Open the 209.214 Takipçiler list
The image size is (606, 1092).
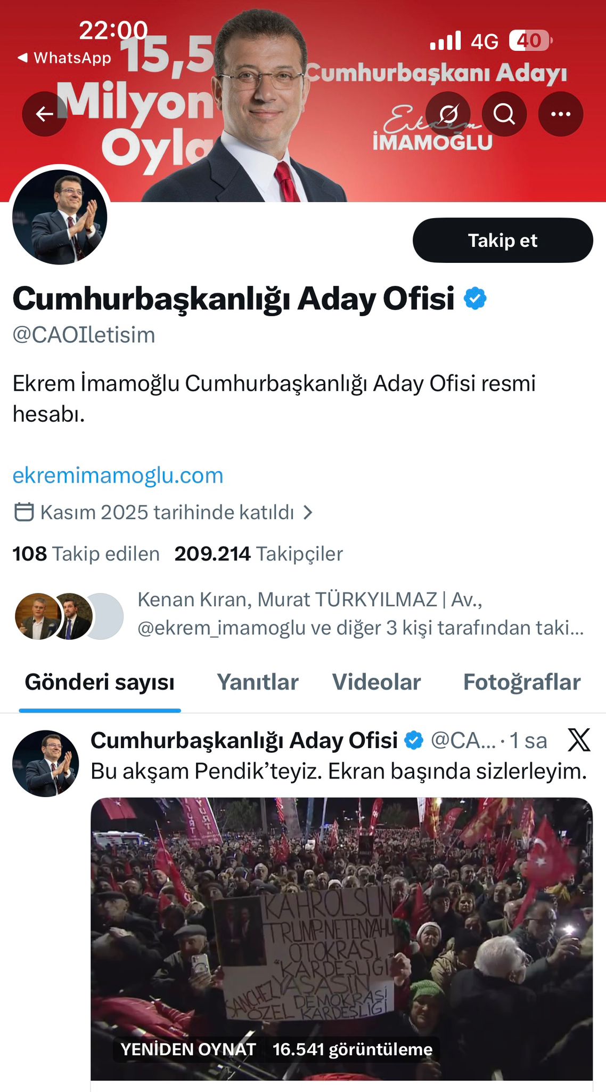[x=259, y=553]
